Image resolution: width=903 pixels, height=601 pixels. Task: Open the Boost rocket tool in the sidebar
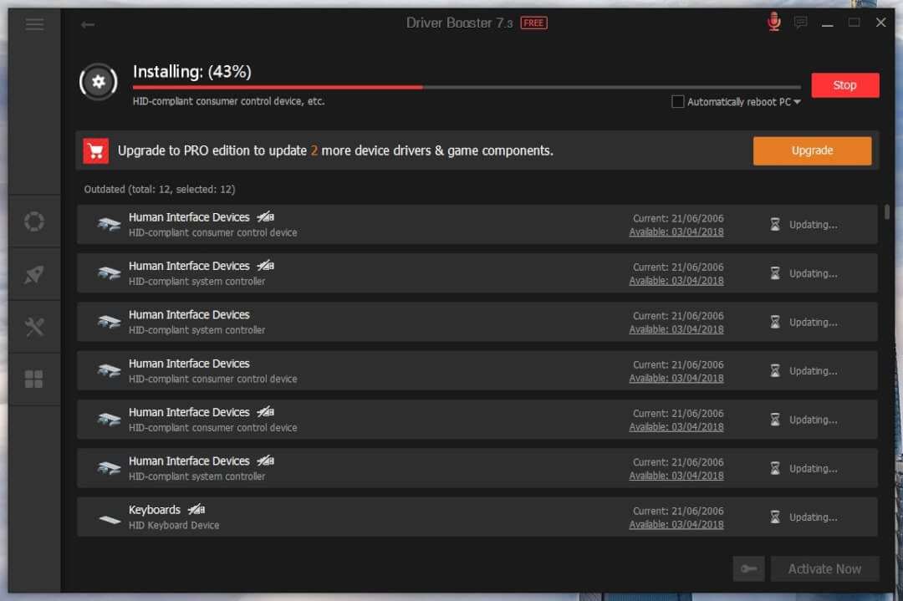point(34,273)
